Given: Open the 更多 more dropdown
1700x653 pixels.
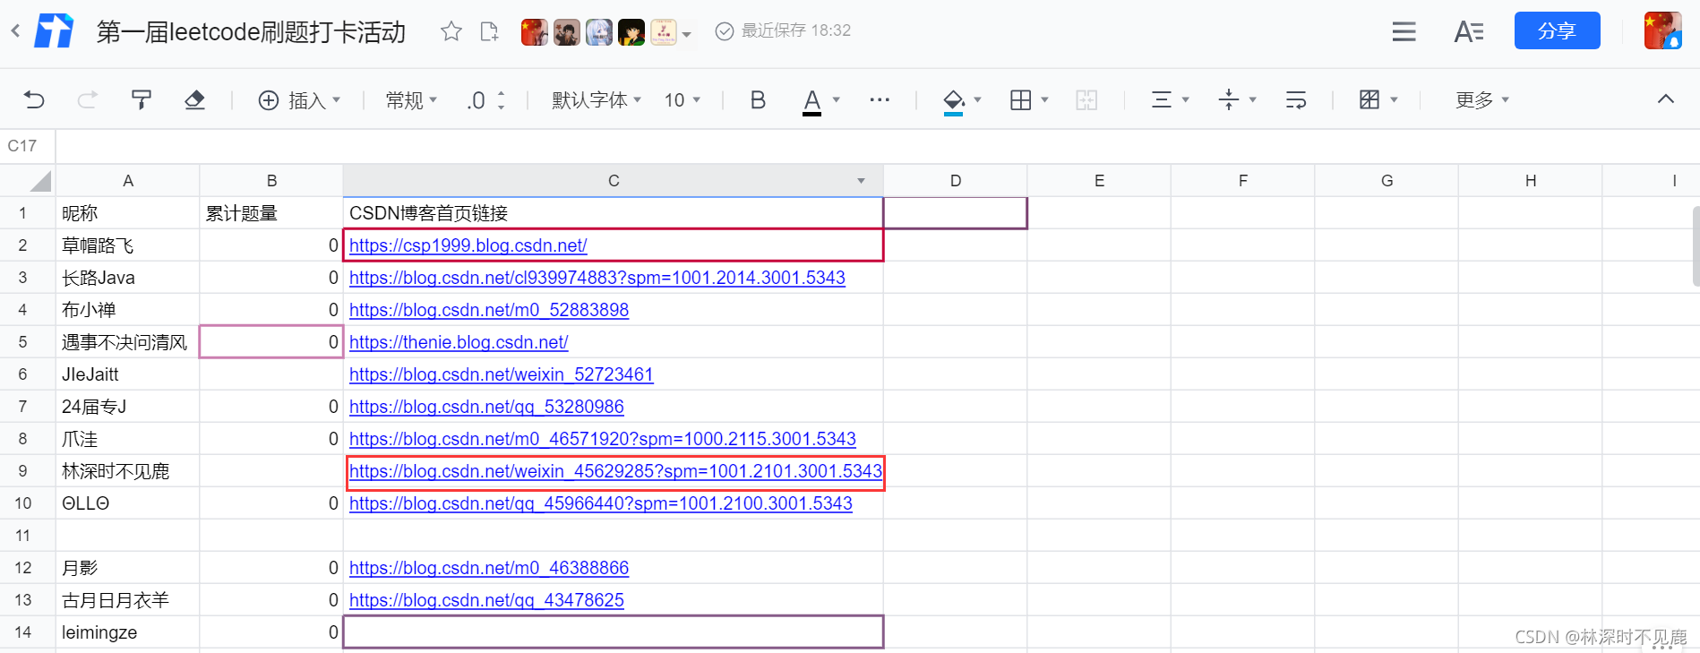Looking at the screenshot, I should click(x=1482, y=99).
